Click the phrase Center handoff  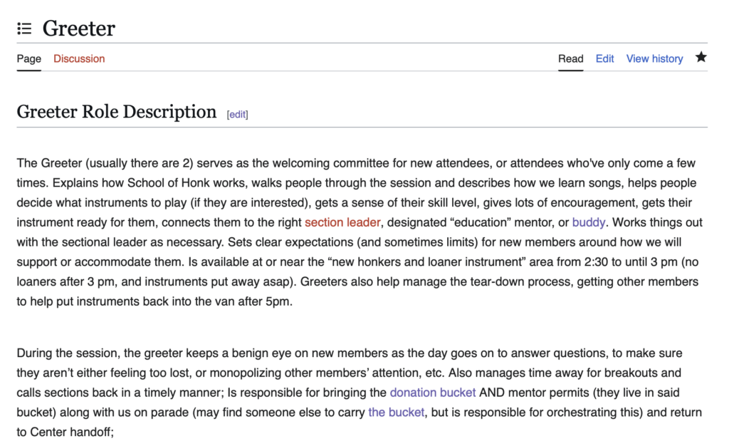click(70, 432)
